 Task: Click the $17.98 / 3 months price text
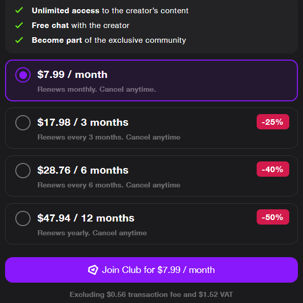click(x=83, y=122)
